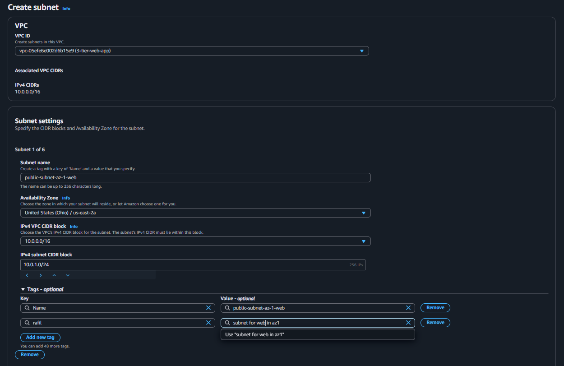Click Add new tag button

[40, 338]
